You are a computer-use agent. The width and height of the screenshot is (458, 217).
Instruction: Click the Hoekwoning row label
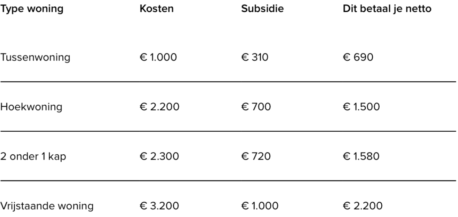(x=31, y=107)
